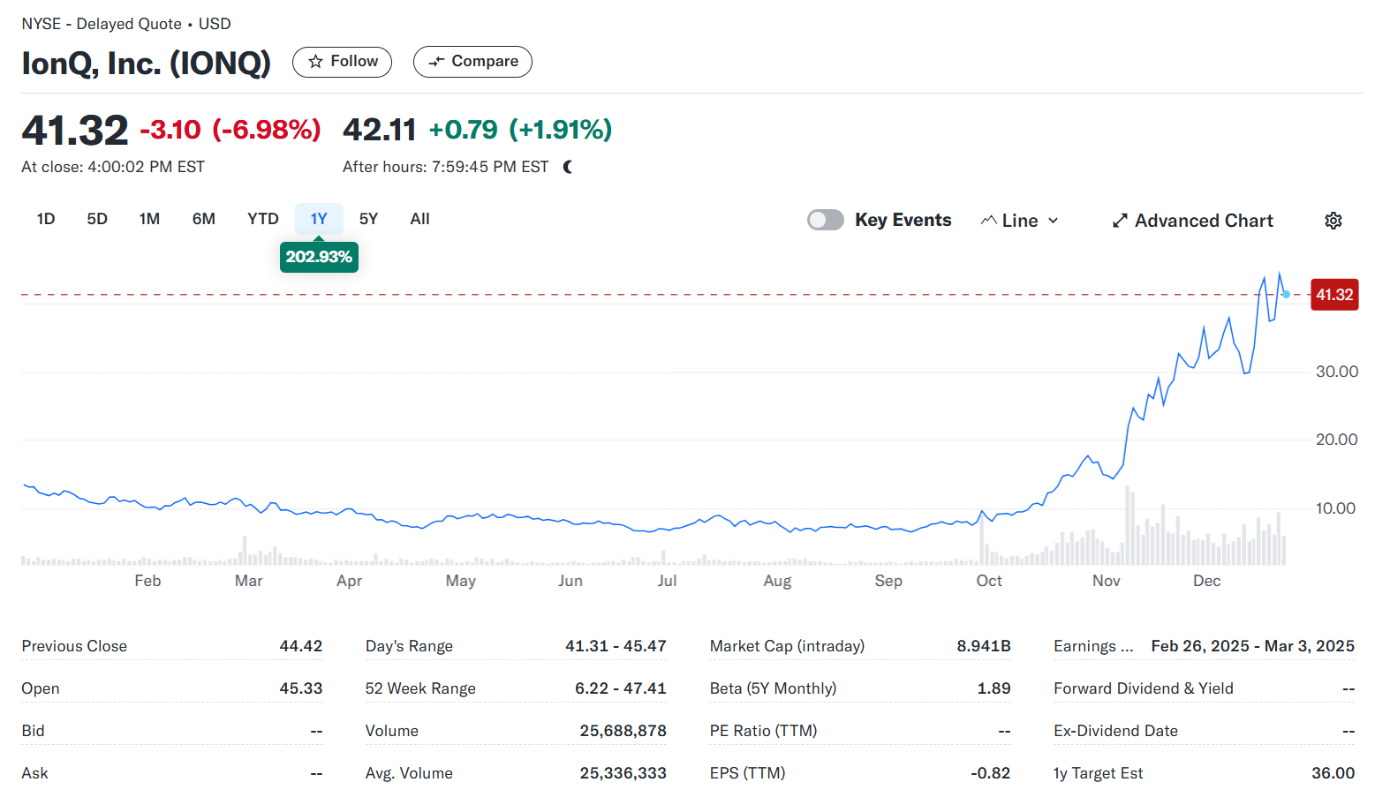Click the chart settings gear icon
Screen dimensions: 1375x797
point(1333,221)
